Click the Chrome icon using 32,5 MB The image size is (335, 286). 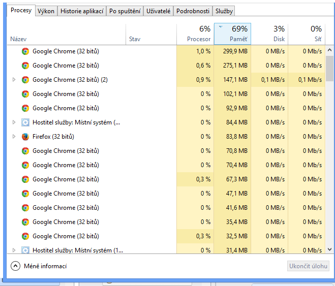25,236
